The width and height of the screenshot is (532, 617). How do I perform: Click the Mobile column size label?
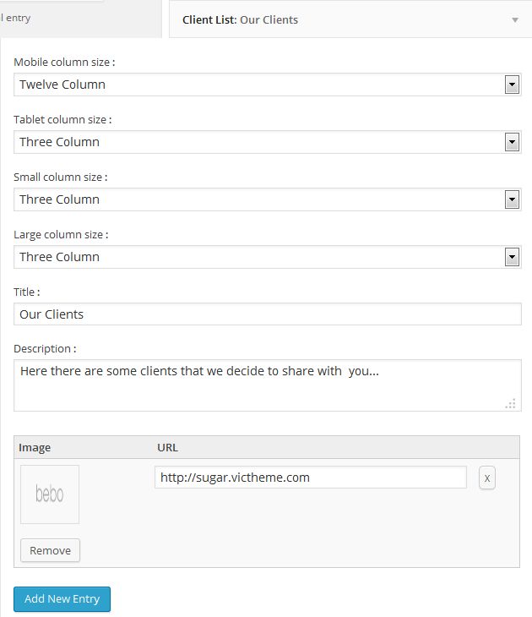pyautogui.click(x=64, y=63)
